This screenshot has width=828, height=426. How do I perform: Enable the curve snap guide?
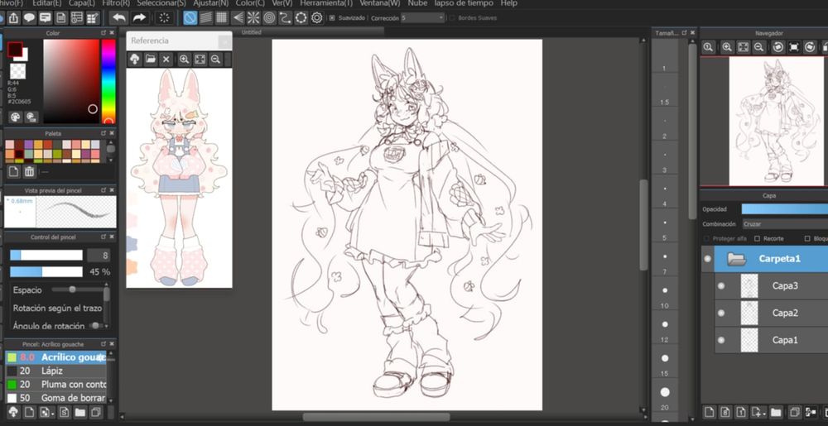click(285, 18)
